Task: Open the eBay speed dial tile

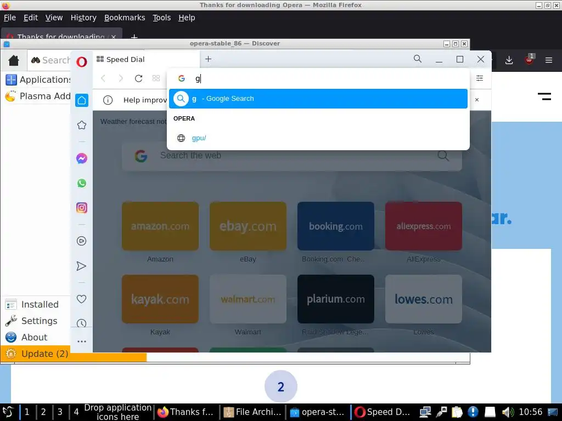Action: pos(248,226)
